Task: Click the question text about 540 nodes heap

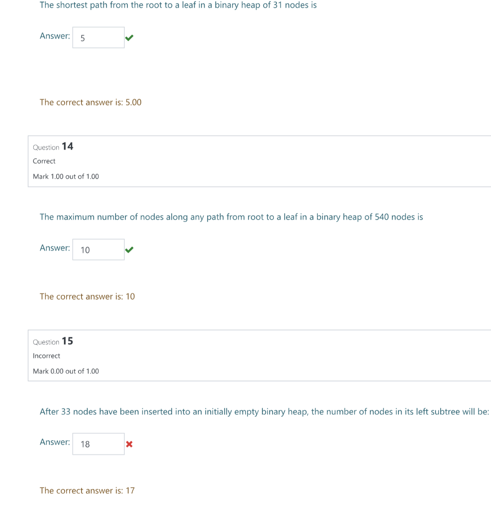Action: pos(231,217)
